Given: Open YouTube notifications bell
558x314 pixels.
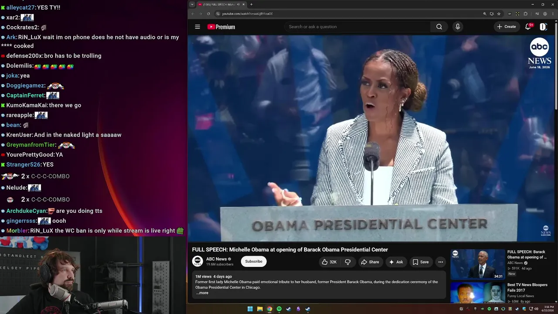Looking at the screenshot, I should pyautogui.click(x=528, y=27).
